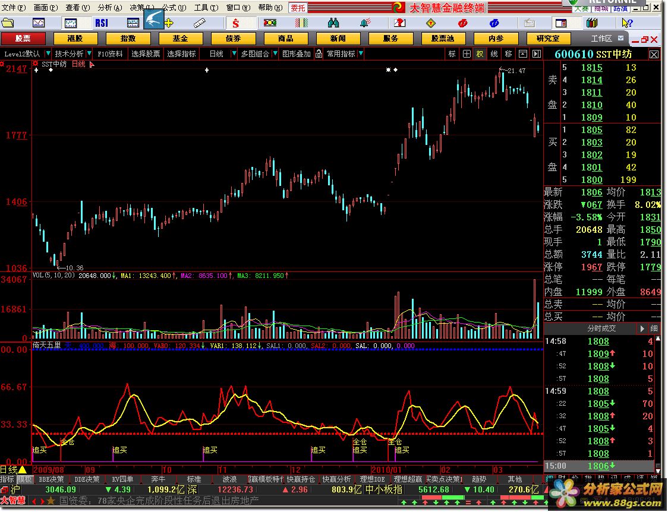Click the red page arrow toolbar icon
668x512 pixels.
pyautogui.click(x=399, y=23)
